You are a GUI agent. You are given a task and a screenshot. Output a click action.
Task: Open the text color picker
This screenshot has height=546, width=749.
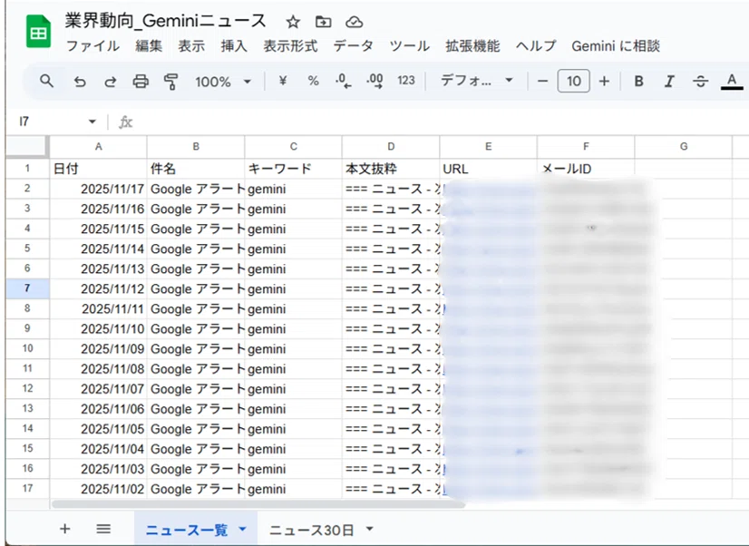tap(732, 82)
